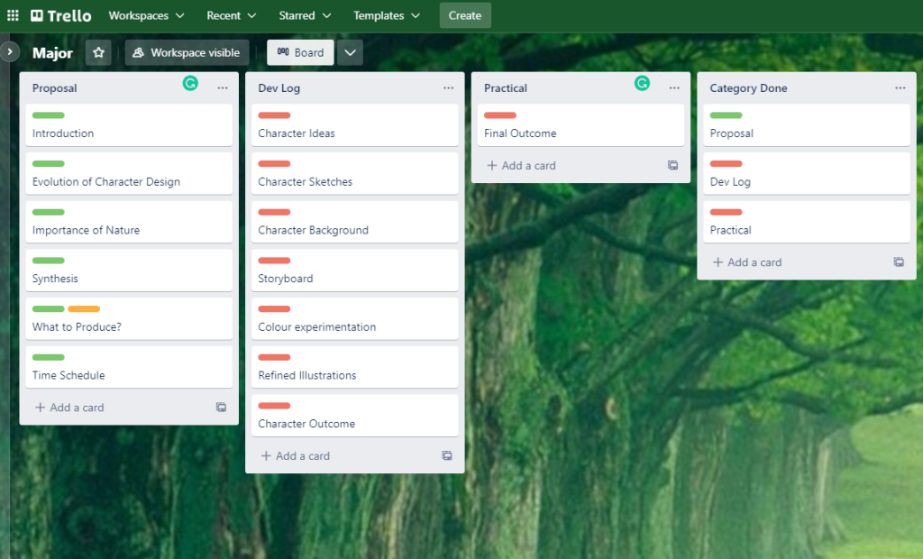This screenshot has height=559, width=923.
Task: Click the template icon in Proposal list
Action: (221, 408)
